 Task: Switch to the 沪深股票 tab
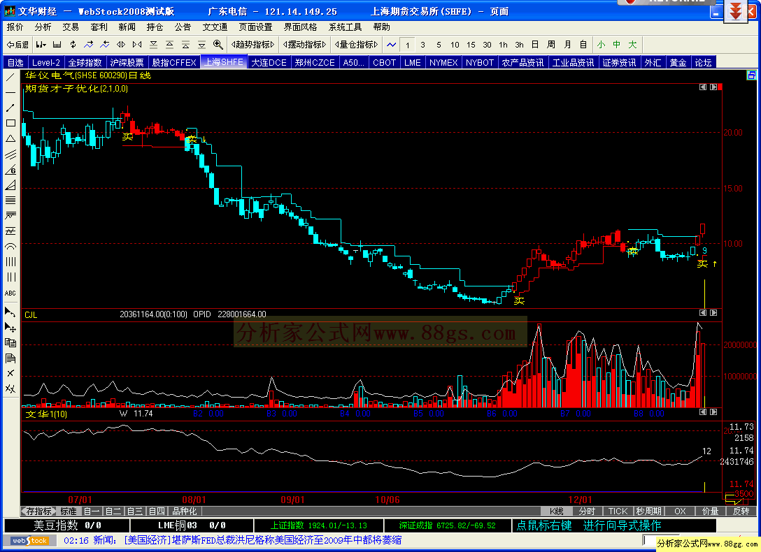point(127,62)
